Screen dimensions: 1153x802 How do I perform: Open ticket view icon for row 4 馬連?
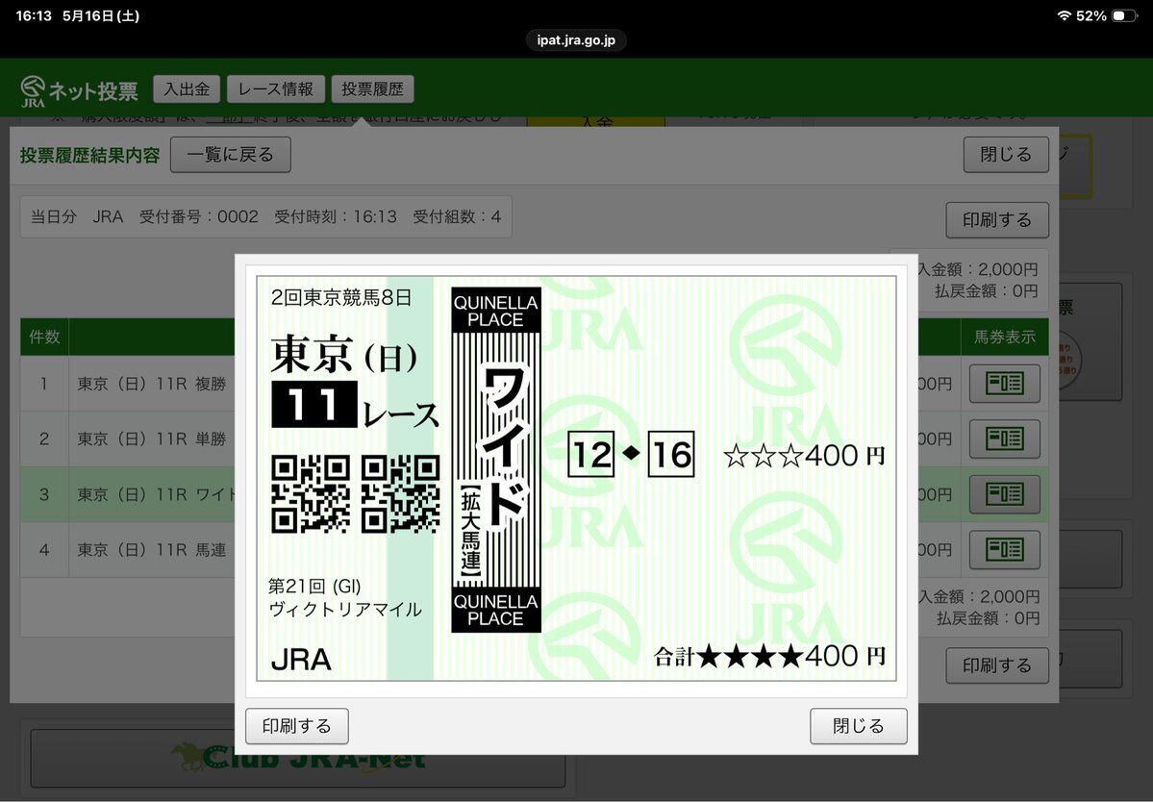(1005, 549)
